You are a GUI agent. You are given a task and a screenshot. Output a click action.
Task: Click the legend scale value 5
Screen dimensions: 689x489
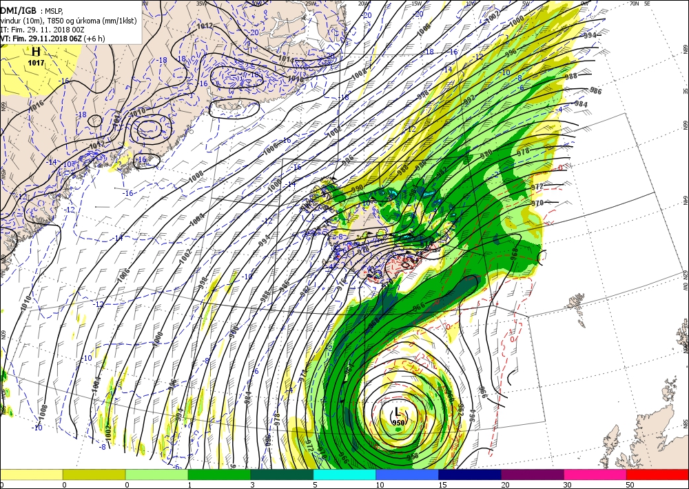[x=316, y=485]
